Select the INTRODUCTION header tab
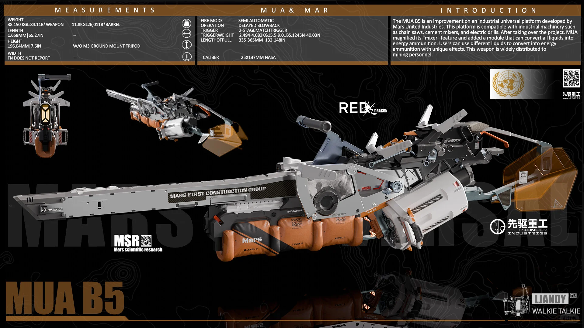584x328 pixels. tap(488, 10)
